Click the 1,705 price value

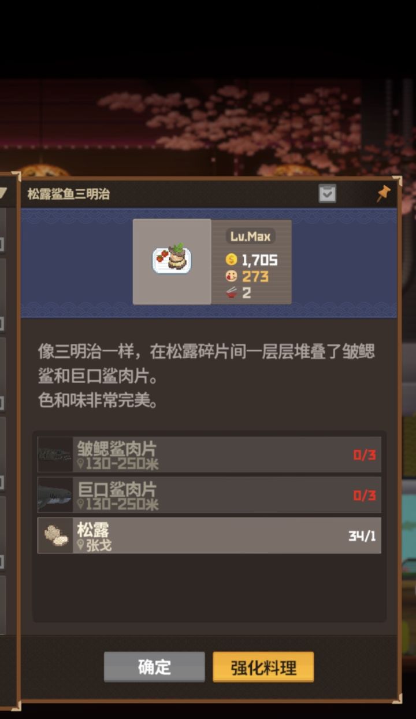coord(259,259)
